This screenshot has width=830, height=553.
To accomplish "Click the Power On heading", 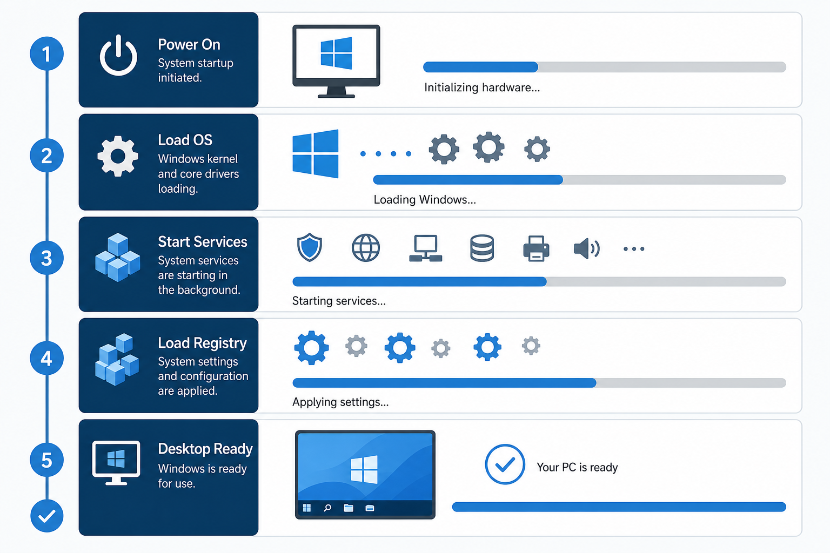I will point(189,44).
